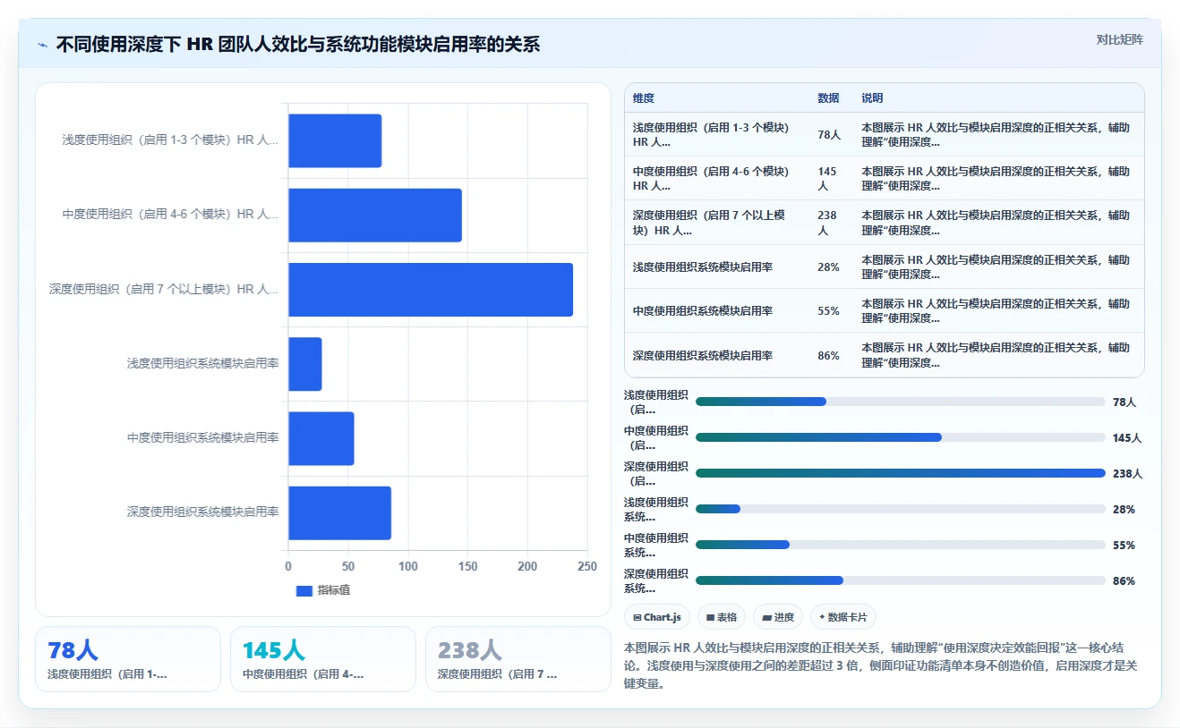Click table row 中度使用组织（启用 4-6 个模块）
Viewport: 1180px width, 728px height.
point(885,179)
